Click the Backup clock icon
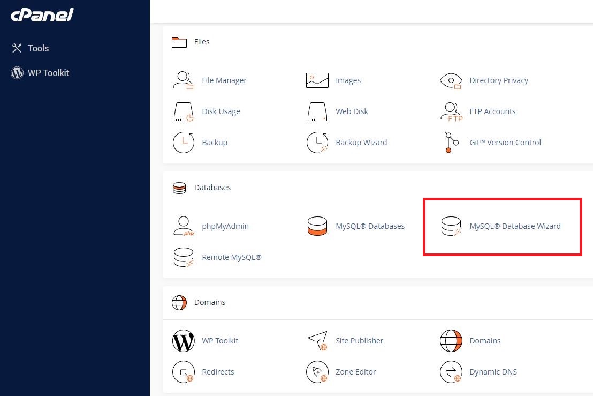593x396 pixels. point(184,143)
